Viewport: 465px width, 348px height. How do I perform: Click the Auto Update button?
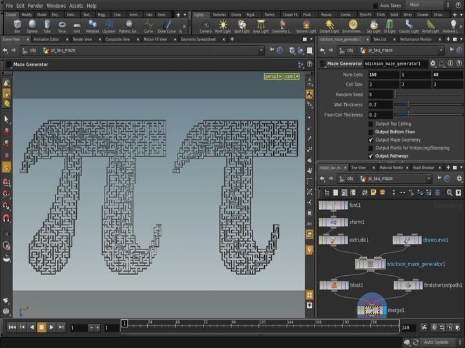pos(436,342)
